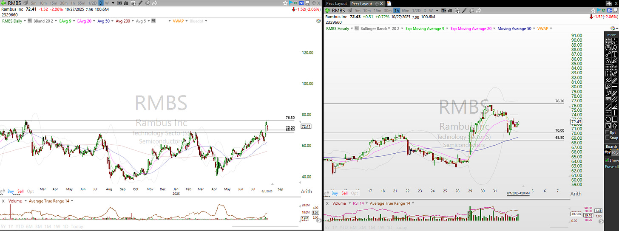619x231 pixels.
Task: Click the bar chart style icon in Daily chart toolbar
Action: point(126,3)
